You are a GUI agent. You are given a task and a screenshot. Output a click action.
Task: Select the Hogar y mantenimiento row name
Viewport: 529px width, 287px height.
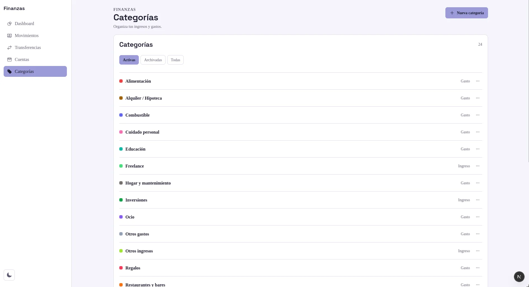click(148, 183)
